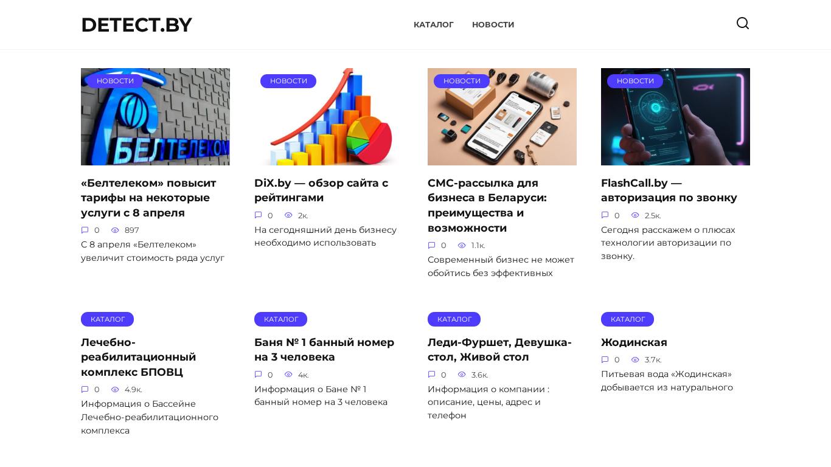The height and width of the screenshot is (467, 831).
Task: Click views eye icon under Лечебно-реабилитационный entry
Action: click(x=115, y=390)
